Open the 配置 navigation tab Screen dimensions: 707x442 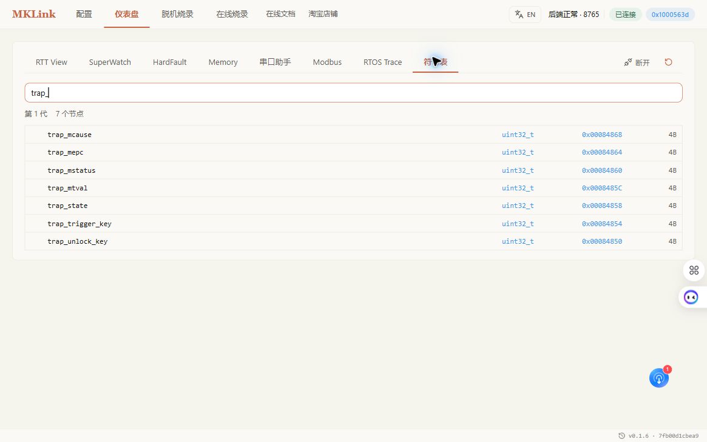click(x=84, y=14)
